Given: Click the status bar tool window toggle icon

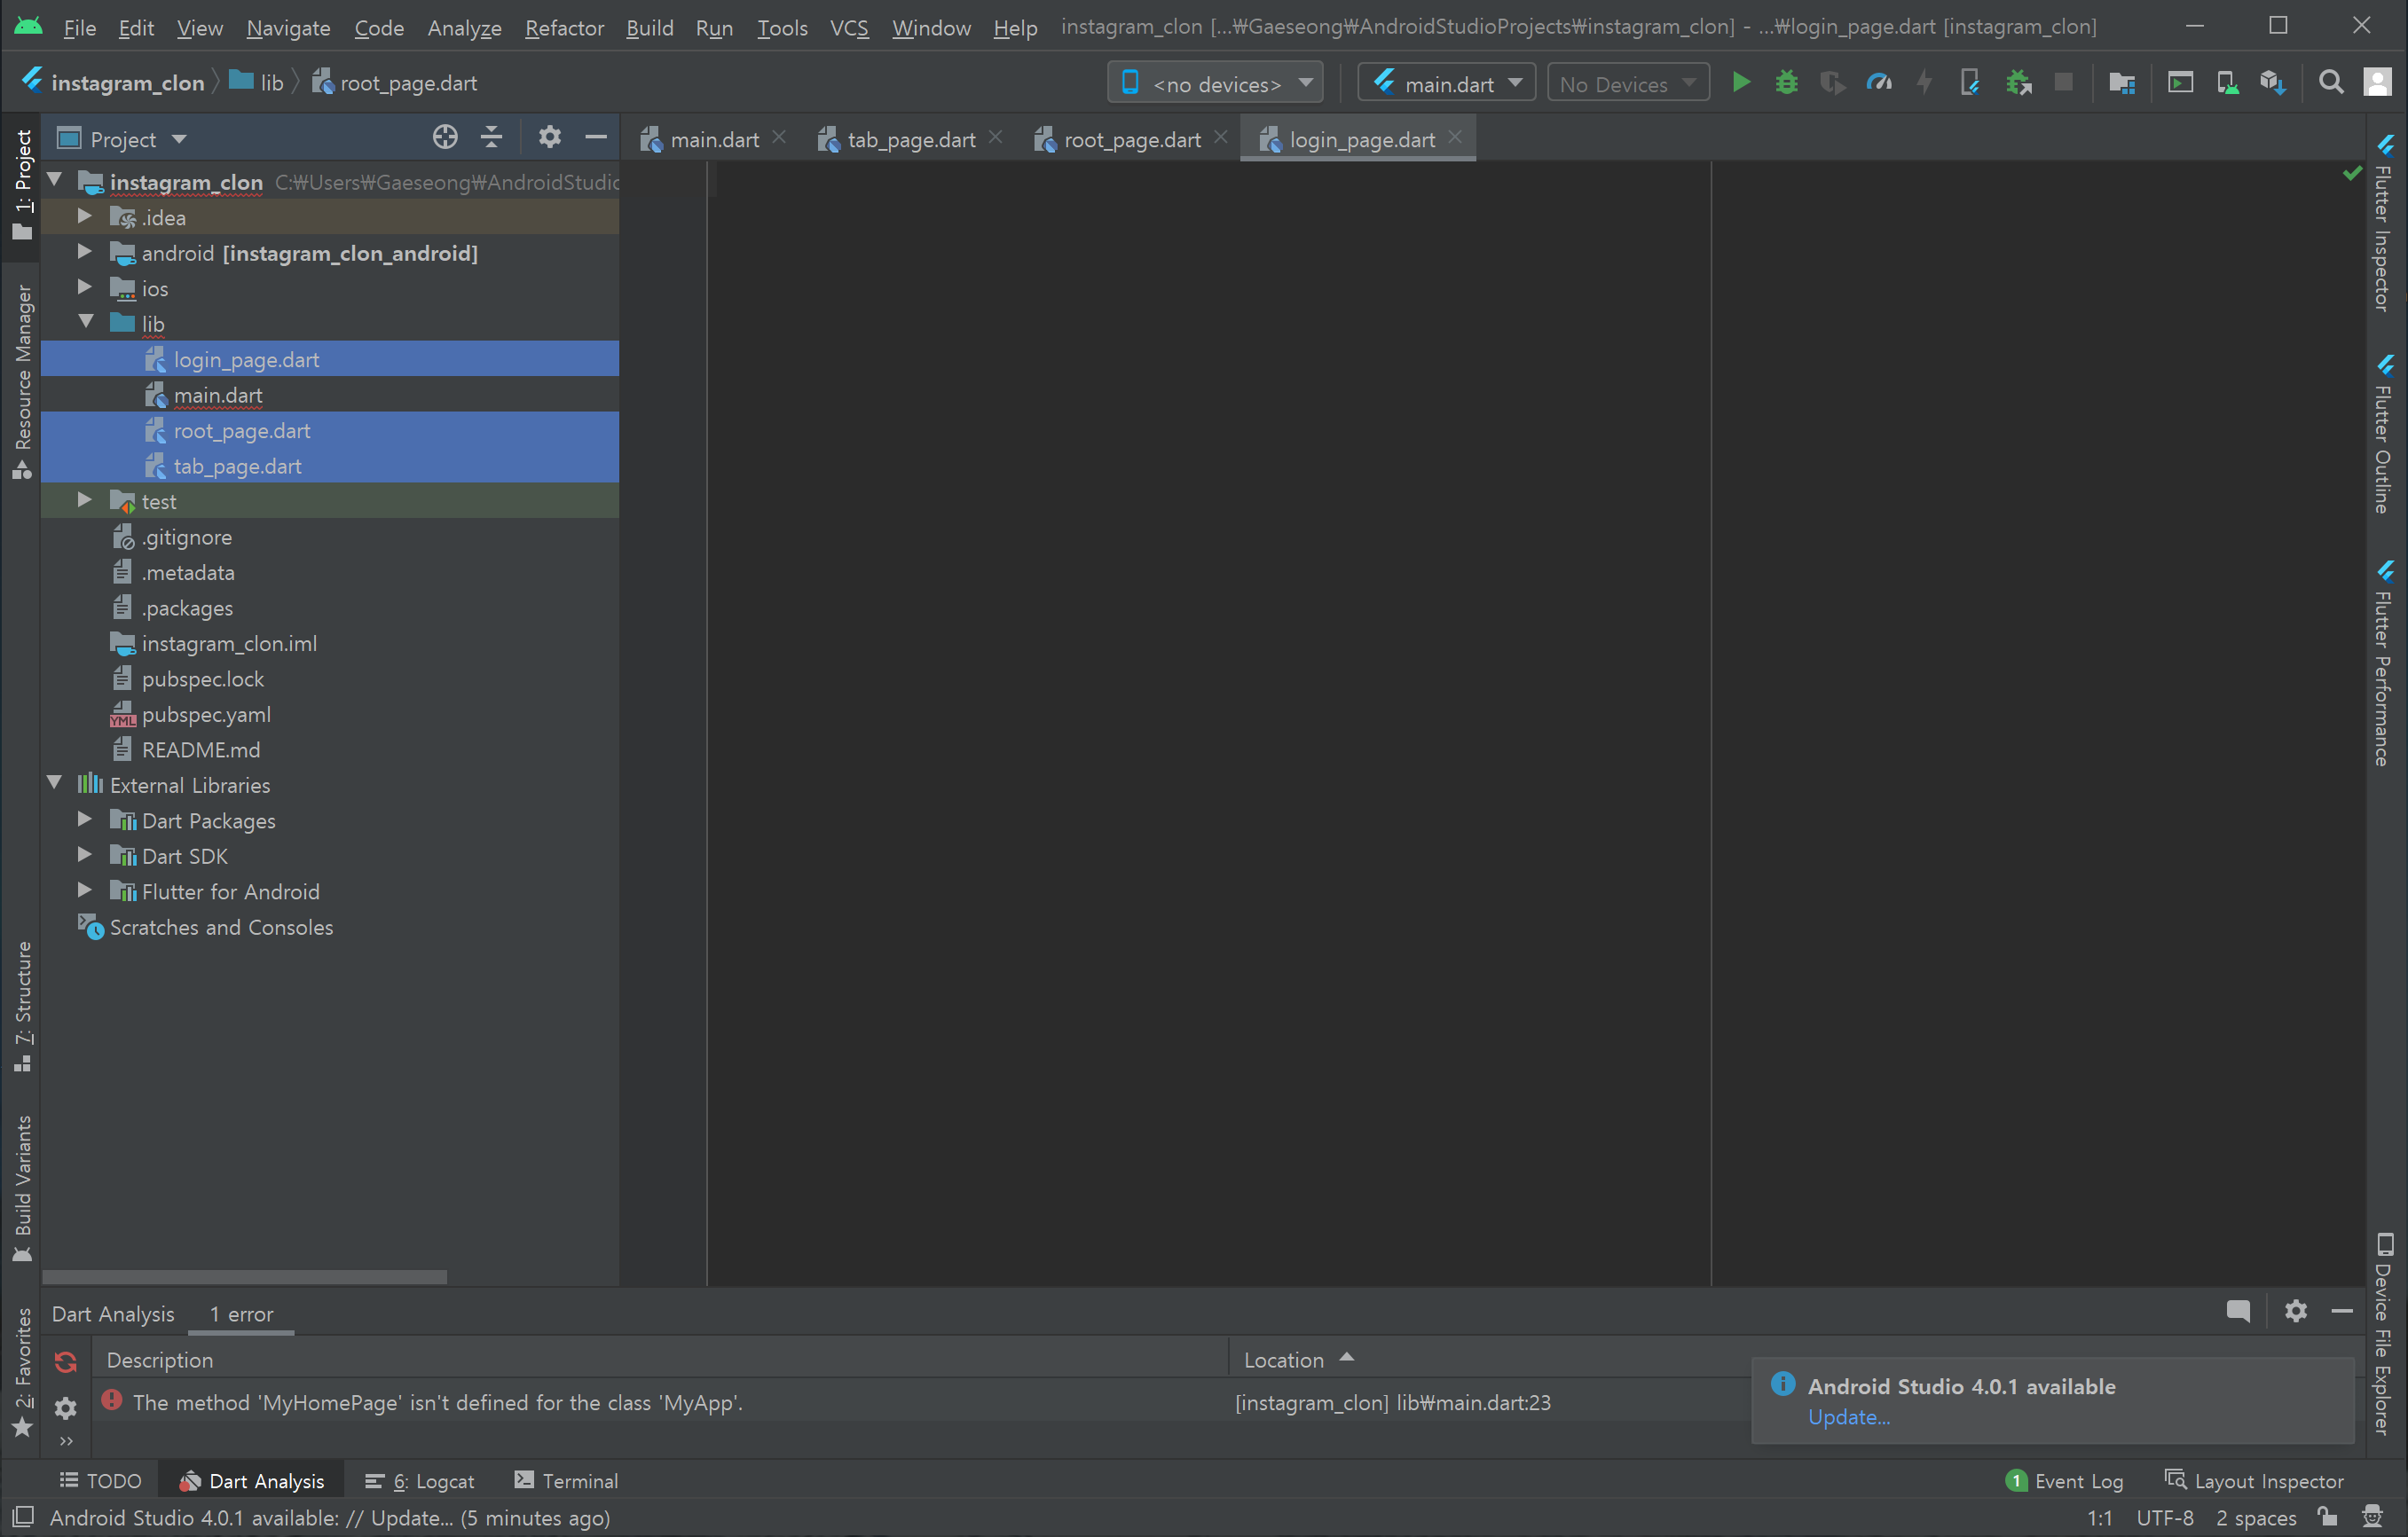Looking at the screenshot, I should pos(23,1517).
